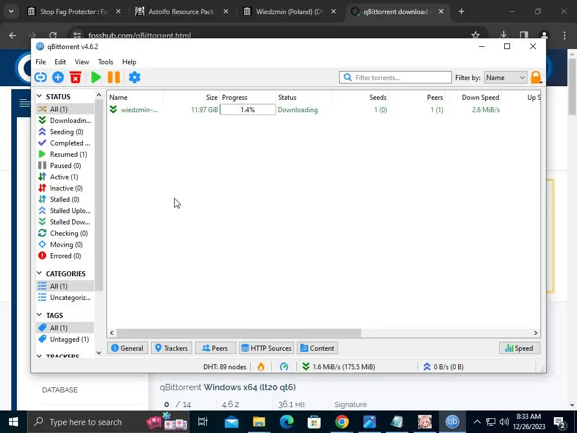Click the green Resume play icon
Viewport: 577px width, 433px height.
(x=96, y=77)
